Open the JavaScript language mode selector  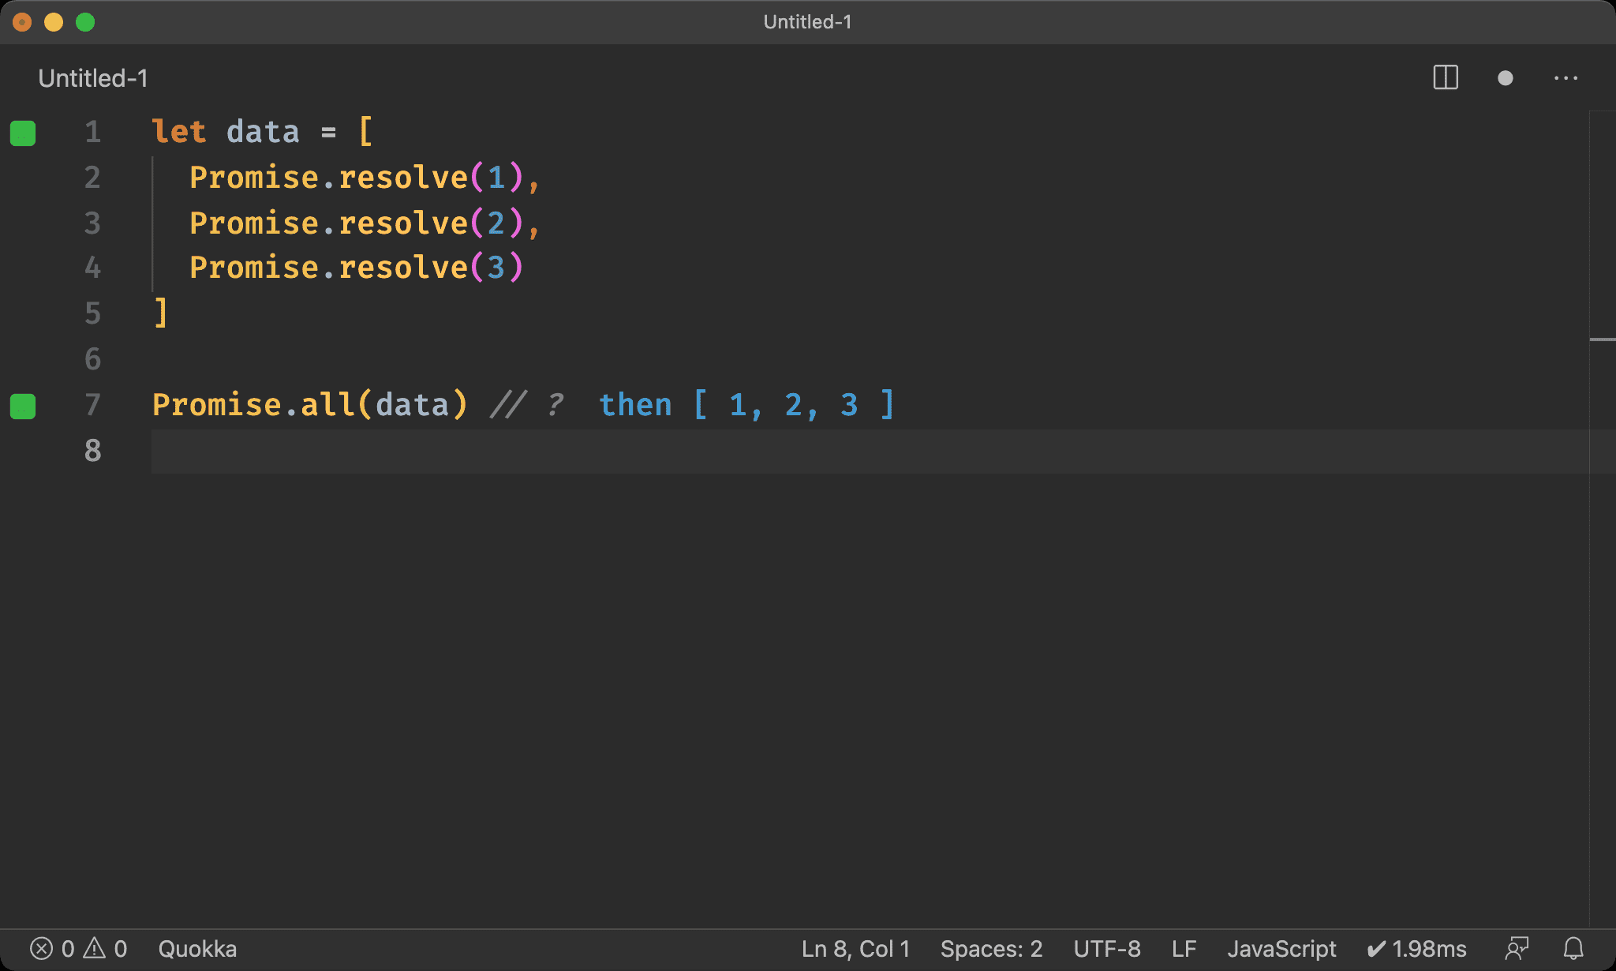(1281, 948)
